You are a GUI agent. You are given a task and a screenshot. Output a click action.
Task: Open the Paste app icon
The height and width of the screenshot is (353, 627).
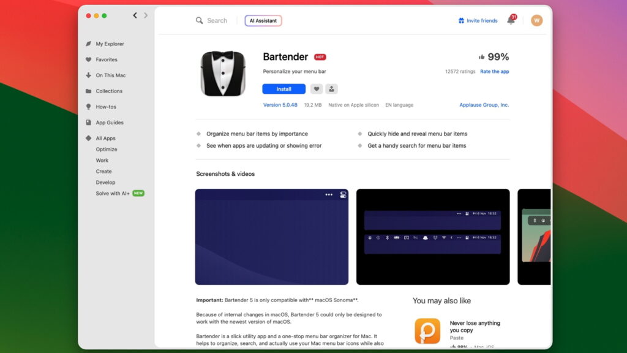tap(427, 331)
